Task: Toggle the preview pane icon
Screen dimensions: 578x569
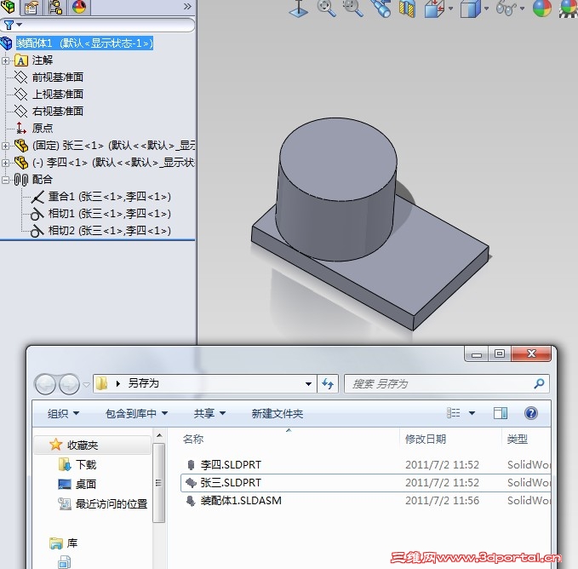Action: coord(501,413)
